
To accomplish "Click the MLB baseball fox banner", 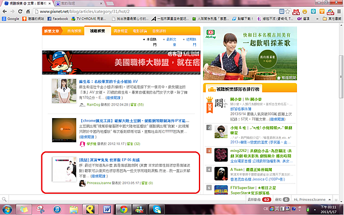I will (121, 62).
